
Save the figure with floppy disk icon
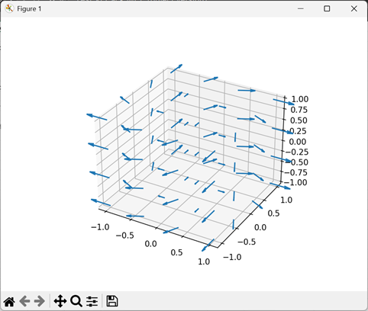click(x=112, y=301)
